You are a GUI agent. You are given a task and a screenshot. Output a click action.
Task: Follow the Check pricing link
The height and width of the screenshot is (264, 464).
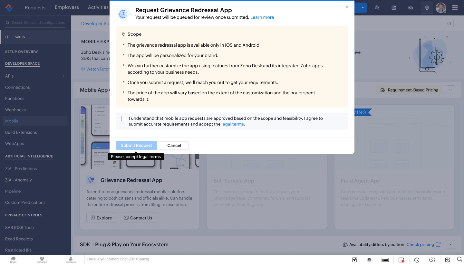tap(420, 244)
